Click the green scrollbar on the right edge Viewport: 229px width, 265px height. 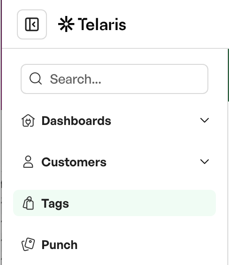(x=229, y=75)
